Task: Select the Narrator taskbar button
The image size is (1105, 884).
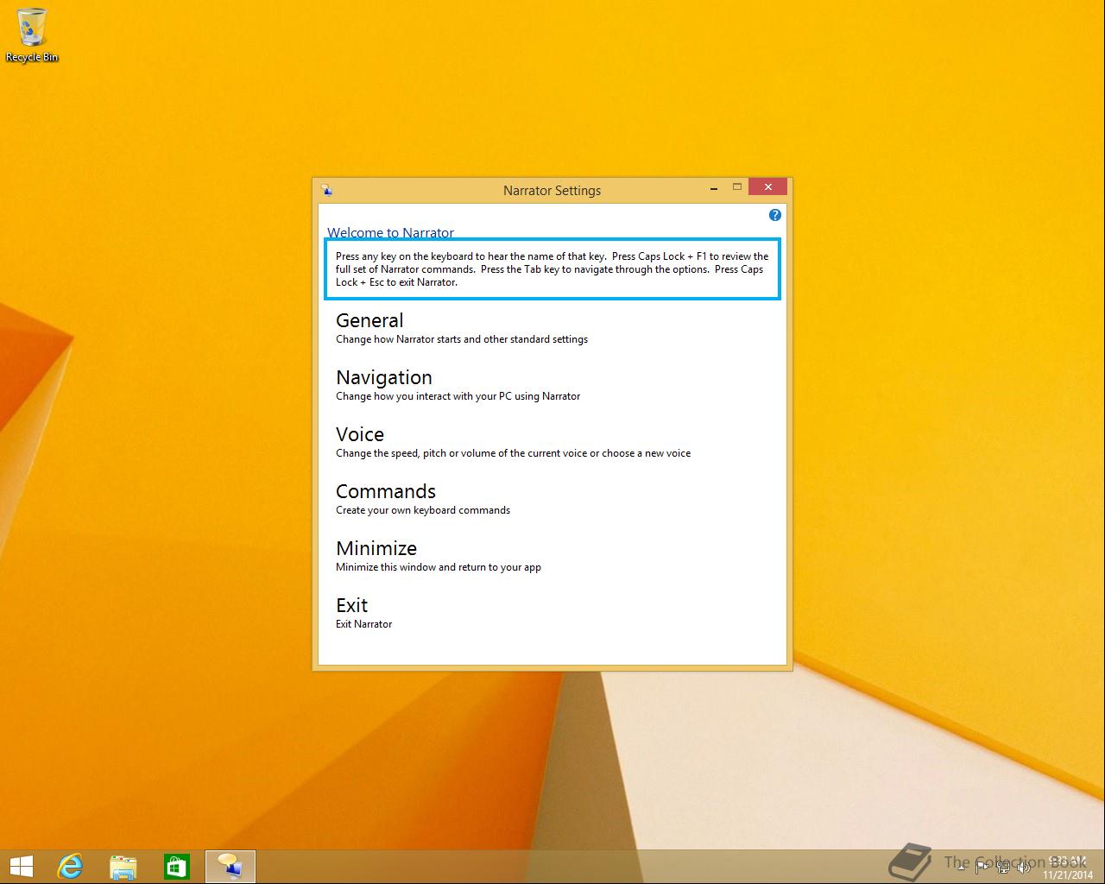Action: [x=230, y=866]
